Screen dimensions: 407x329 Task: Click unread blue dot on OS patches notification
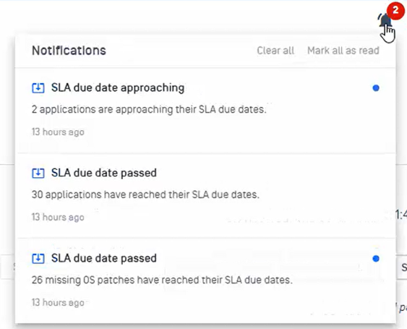point(376,259)
